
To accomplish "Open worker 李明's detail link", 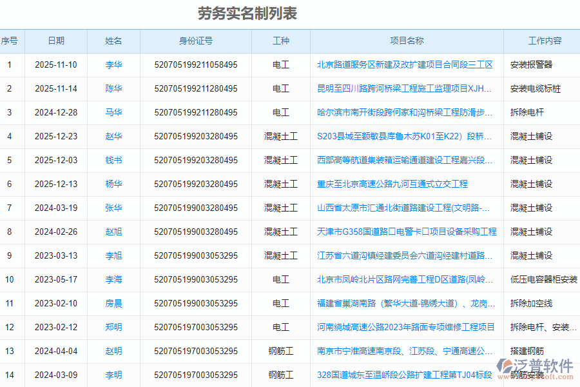I will tap(113, 375).
